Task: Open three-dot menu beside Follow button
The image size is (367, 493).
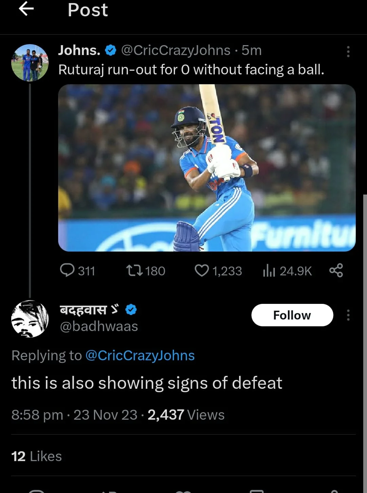Action: tap(348, 315)
